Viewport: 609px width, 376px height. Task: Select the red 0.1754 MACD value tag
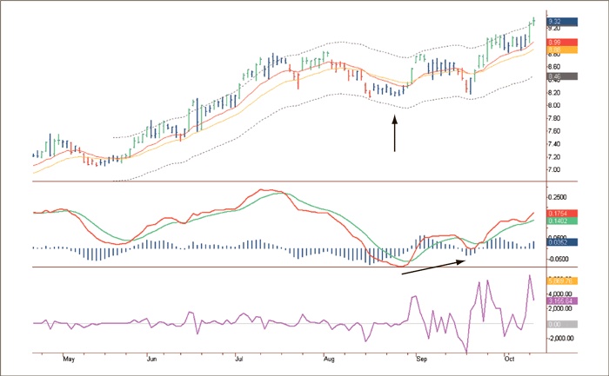coord(559,214)
